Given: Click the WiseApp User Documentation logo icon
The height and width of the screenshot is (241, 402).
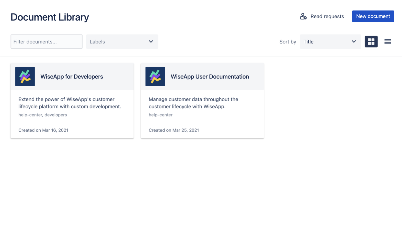Looking at the screenshot, I should click(155, 76).
